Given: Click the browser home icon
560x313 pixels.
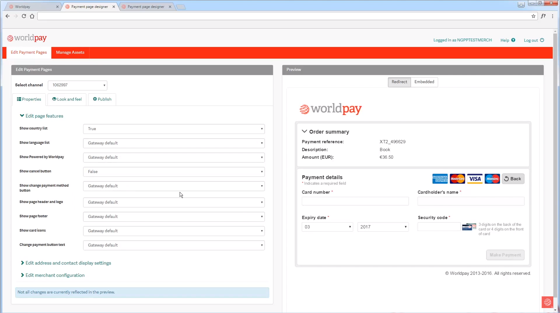Looking at the screenshot, I should (32, 16).
